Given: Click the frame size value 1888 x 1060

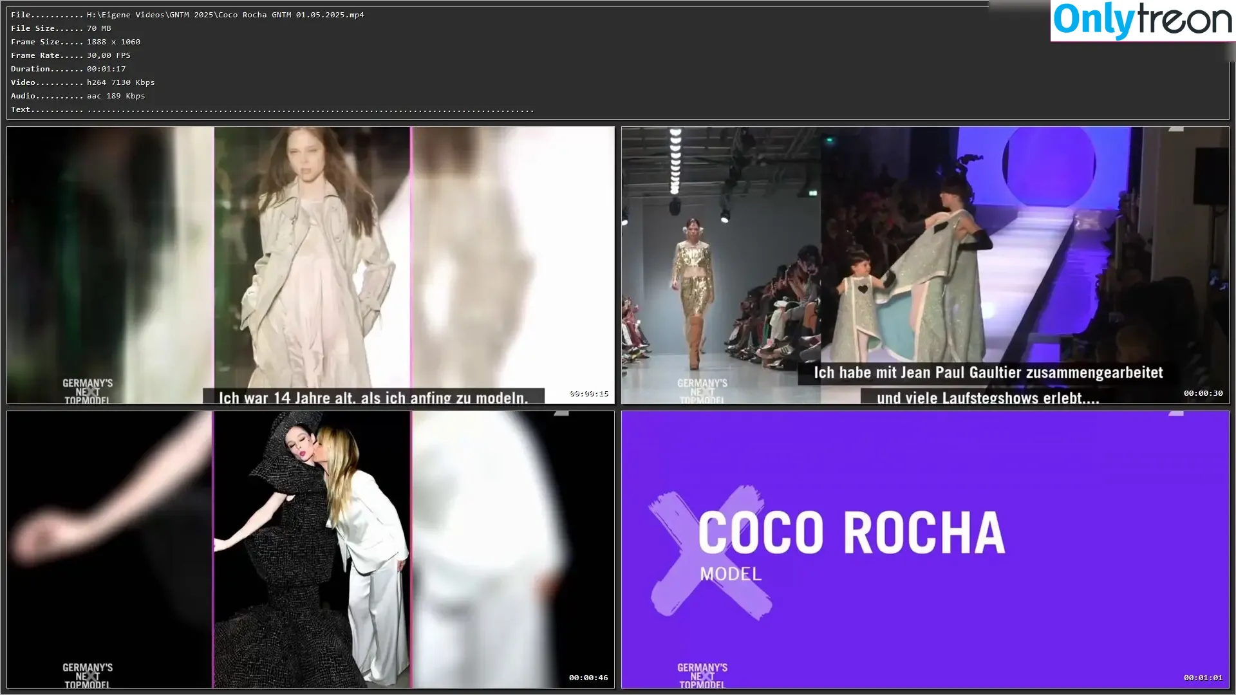Looking at the screenshot, I should coord(114,42).
